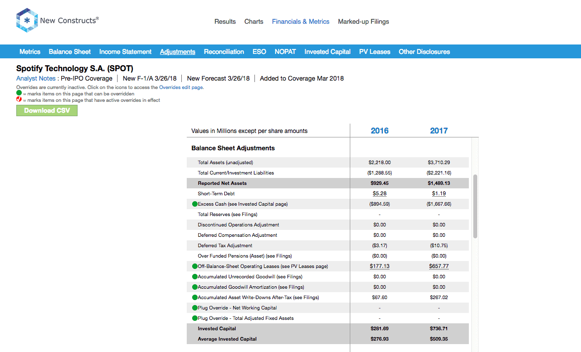Screen dimensions: 581x352
Task: Switch to the Income Statement tab
Action: (125, 51)
